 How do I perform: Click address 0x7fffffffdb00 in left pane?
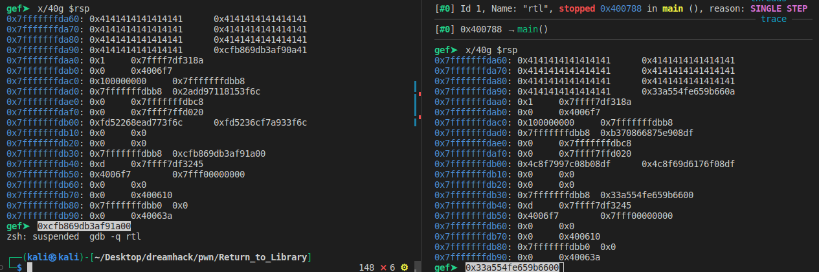pyautogui.click(x=43, y=122)
